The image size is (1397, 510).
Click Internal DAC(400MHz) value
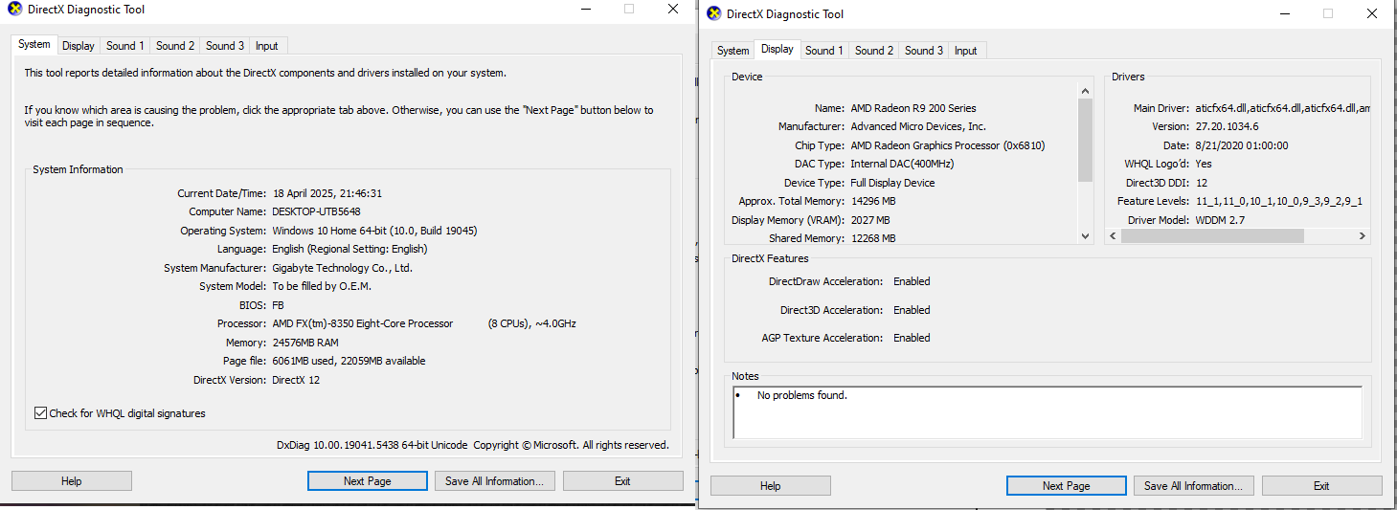coord(902,164)
